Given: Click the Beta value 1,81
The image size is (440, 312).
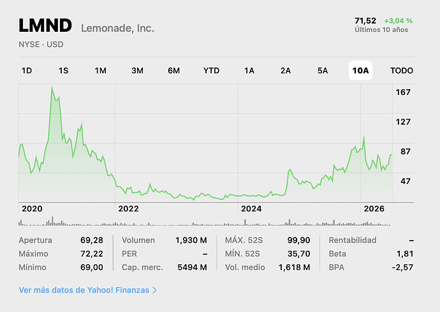Looking at the screenshot, I should [405, 254].
